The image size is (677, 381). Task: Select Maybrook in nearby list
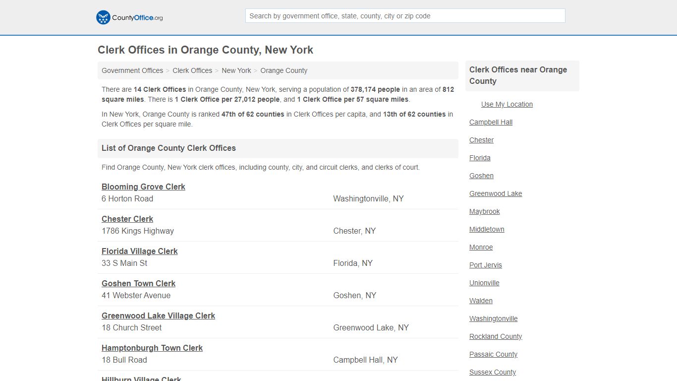(x=485, y=211)
